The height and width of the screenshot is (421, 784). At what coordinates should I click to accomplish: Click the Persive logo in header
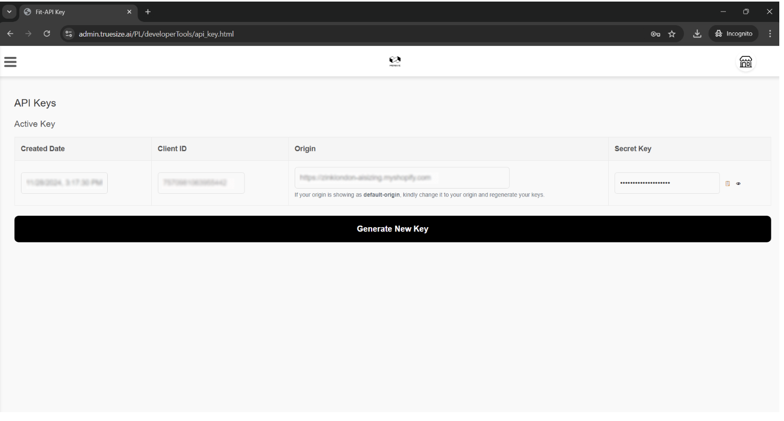coord(395,62)
